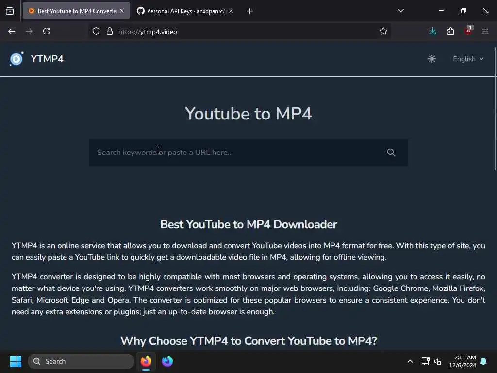Open the Firefox hamburger menu
This screenshot has height=373, width=497.
[485, 31]
